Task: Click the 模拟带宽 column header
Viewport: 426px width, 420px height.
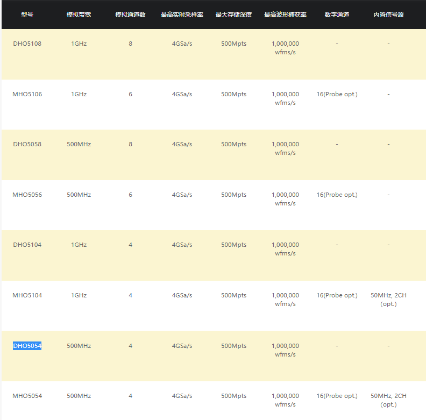Action: 79,15
